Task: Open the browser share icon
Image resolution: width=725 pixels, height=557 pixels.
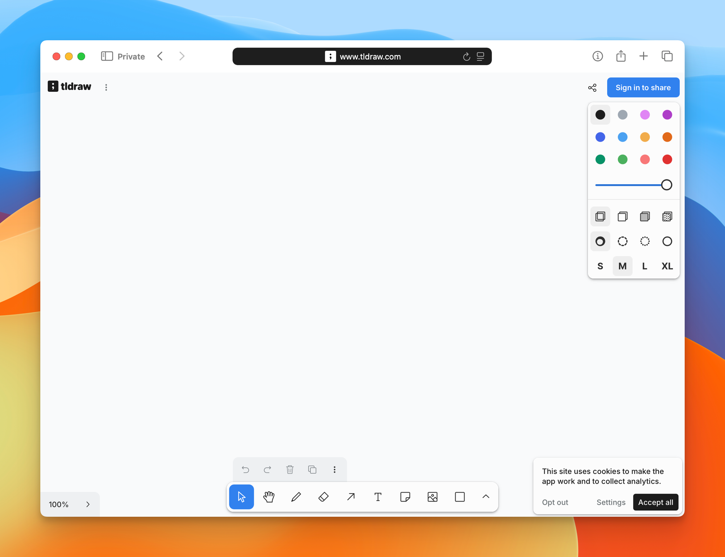Action: point(621,56)
